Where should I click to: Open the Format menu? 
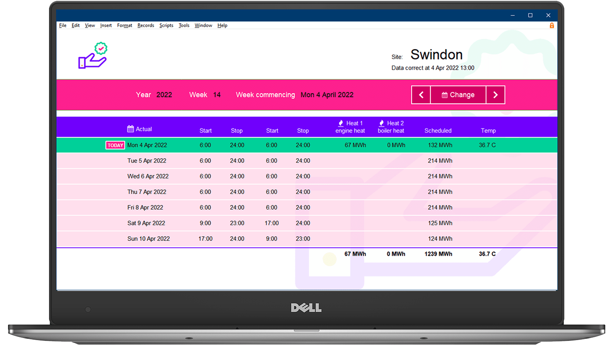[x=124, y=25]
